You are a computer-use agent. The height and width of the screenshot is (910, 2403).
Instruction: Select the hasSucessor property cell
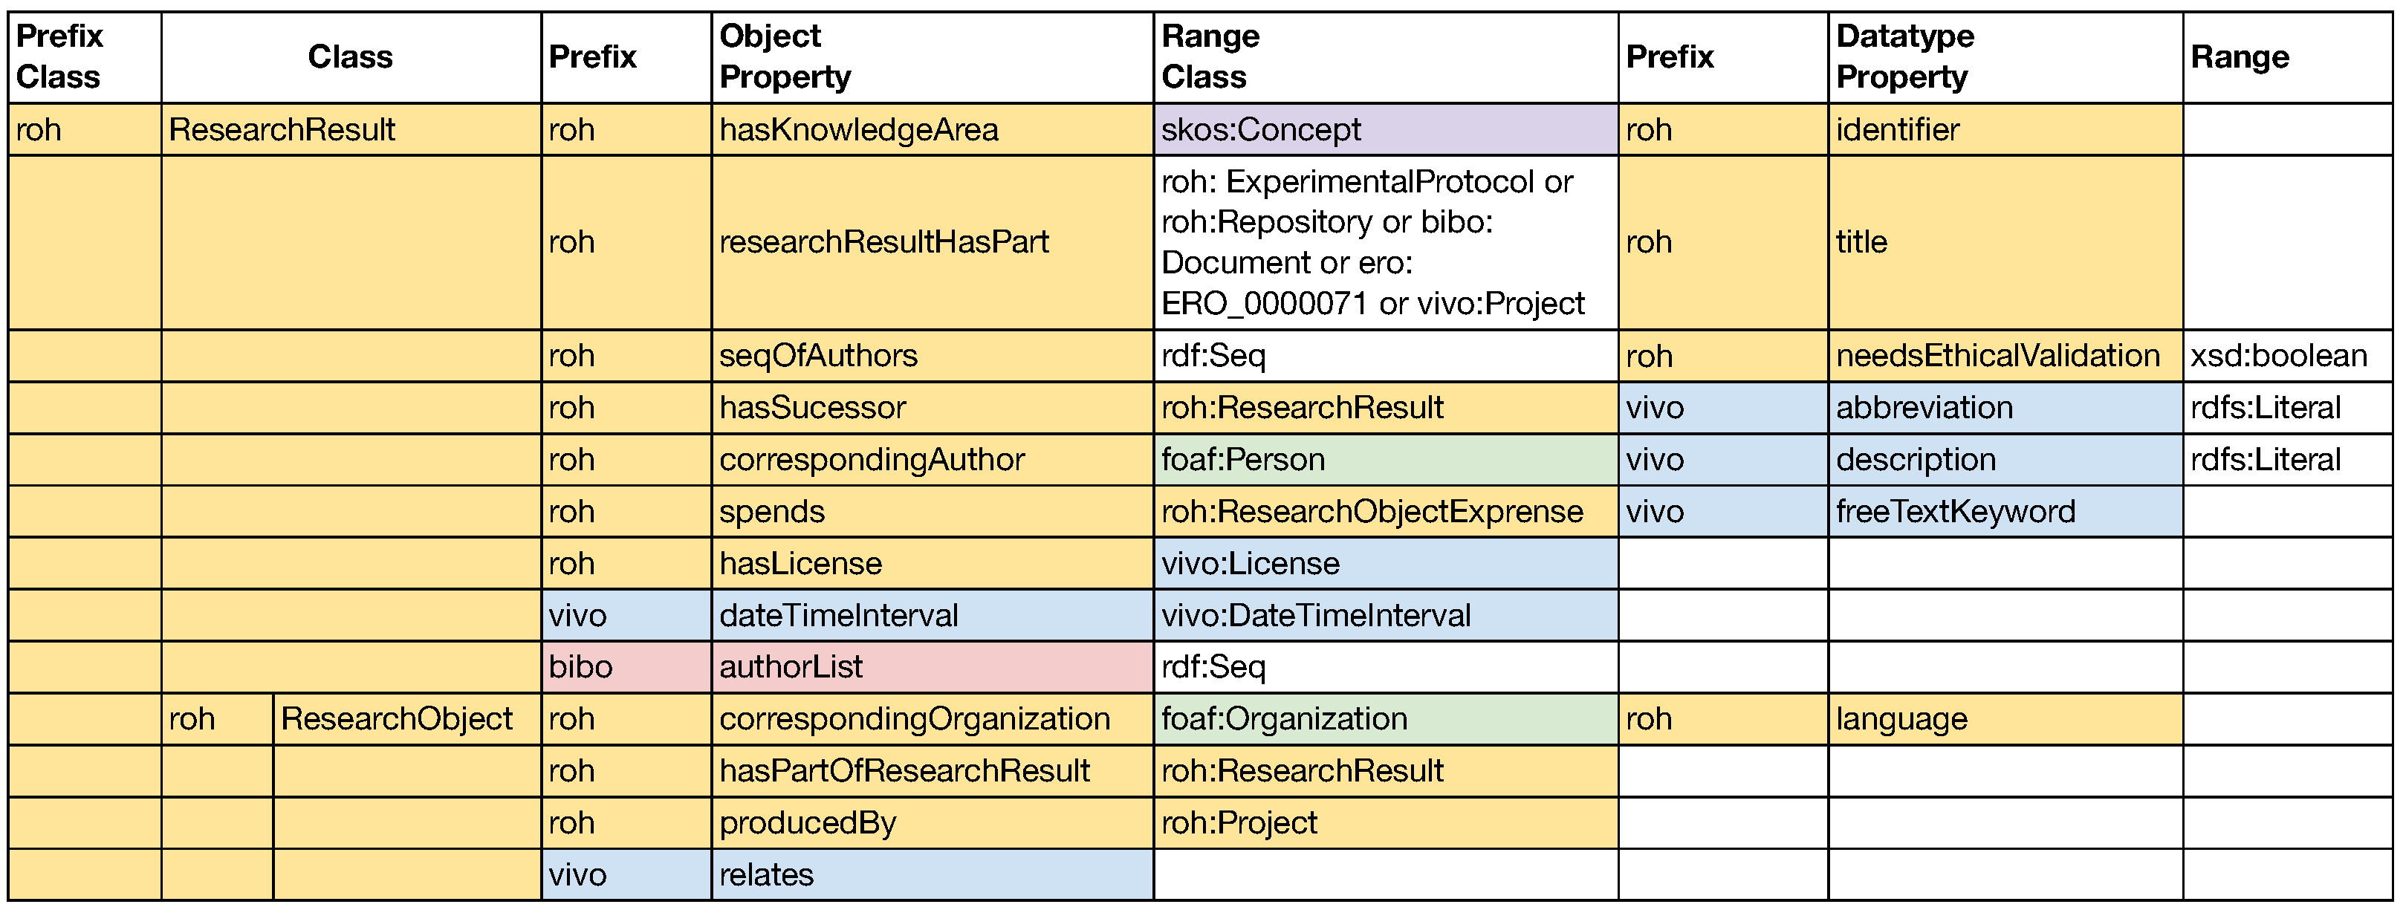tap(811, 407)
